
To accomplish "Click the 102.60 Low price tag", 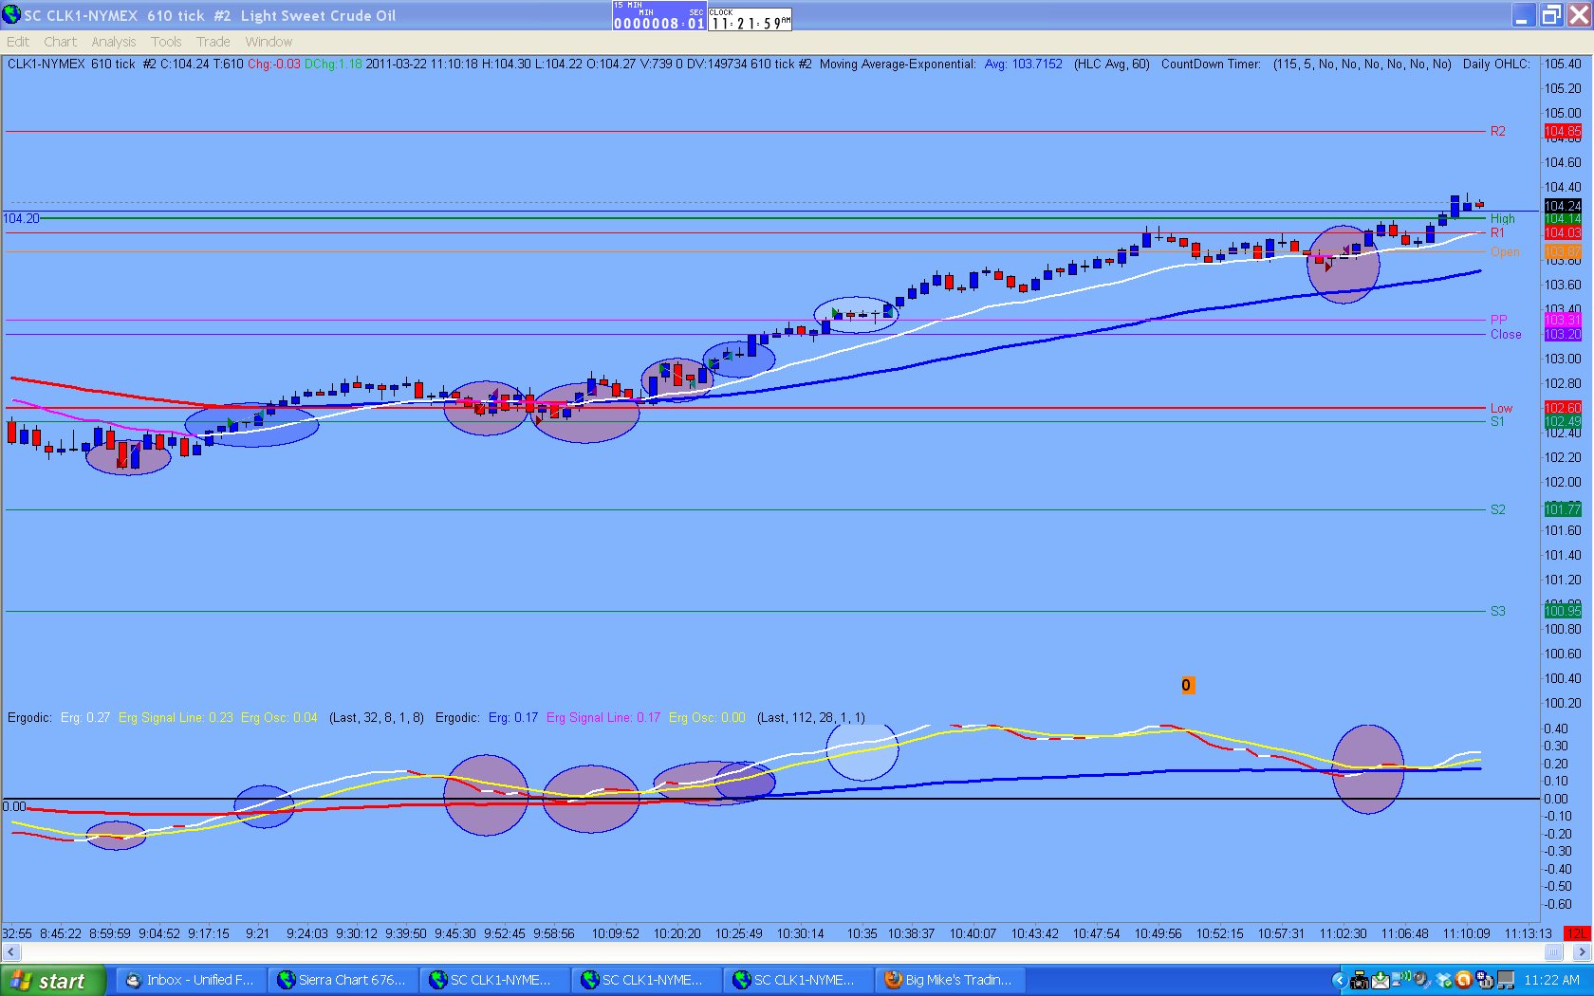I will [1563, 409].
